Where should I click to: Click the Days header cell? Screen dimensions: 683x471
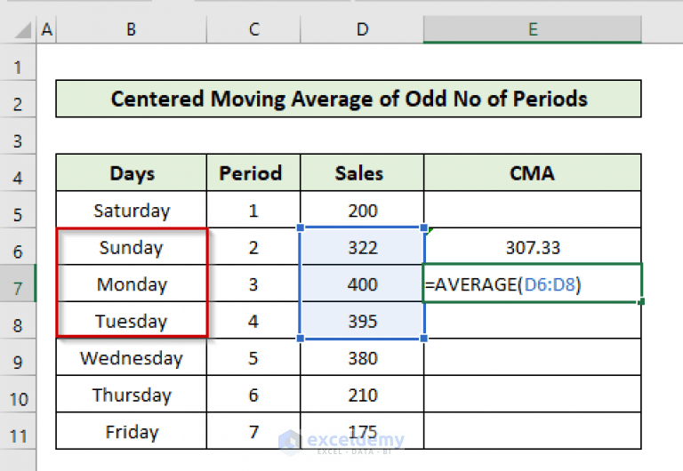[132, 172]
